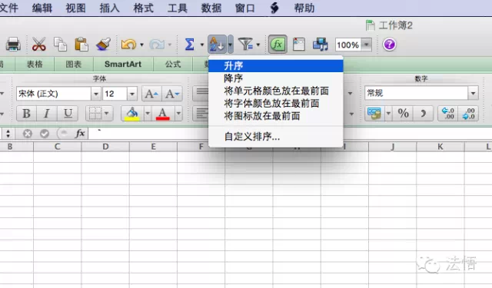
Task: Open the Sort dropdown arrow
Action: [x=230, y=45]
